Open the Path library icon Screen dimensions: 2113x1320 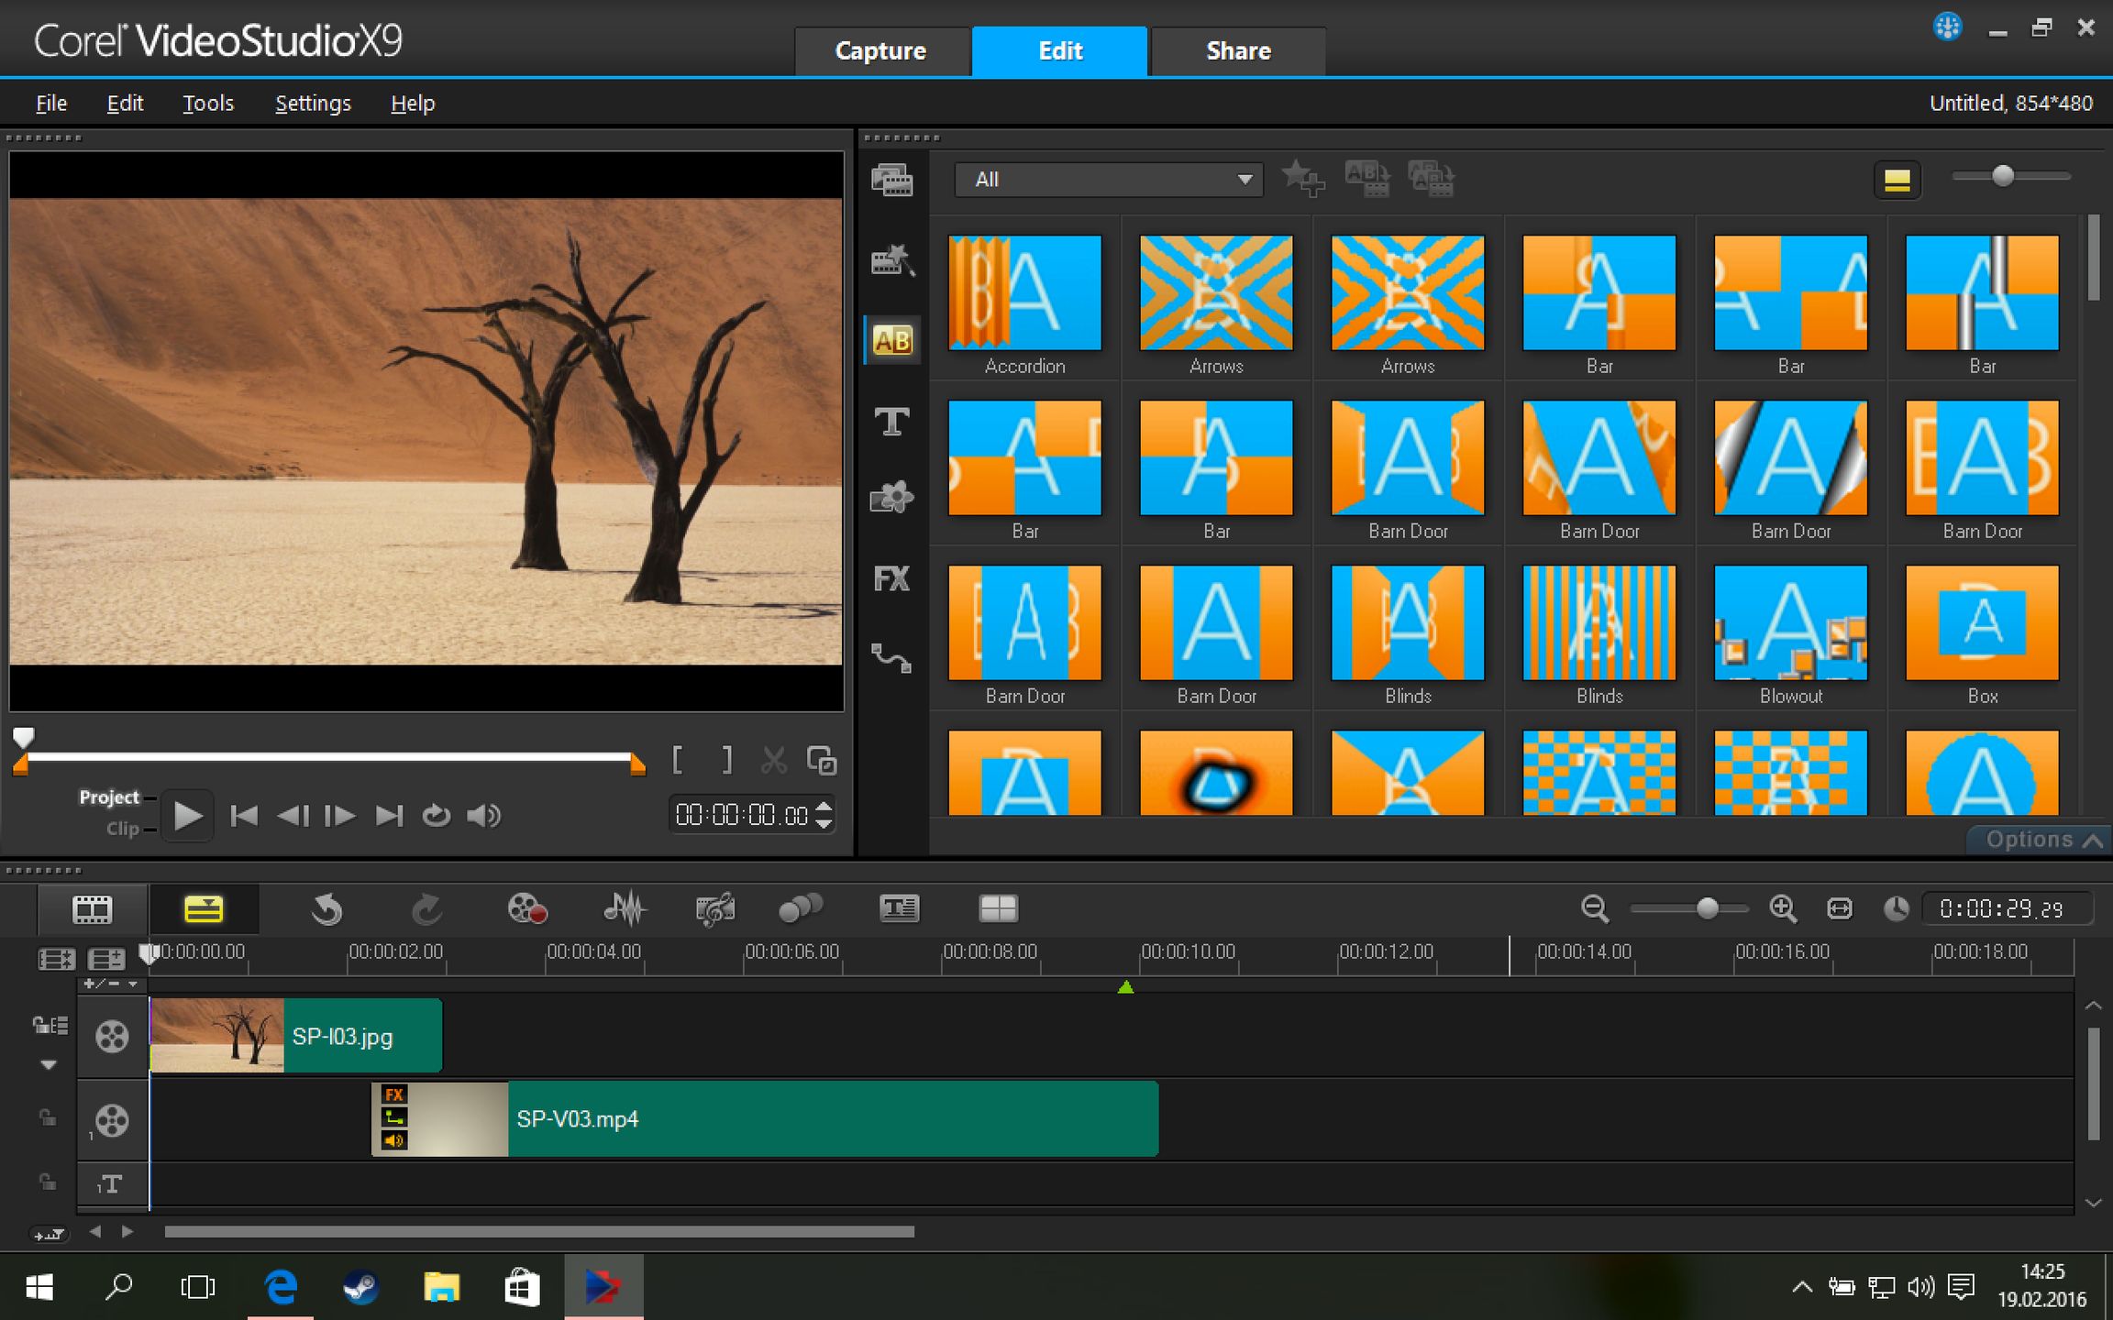click(891, 657)
